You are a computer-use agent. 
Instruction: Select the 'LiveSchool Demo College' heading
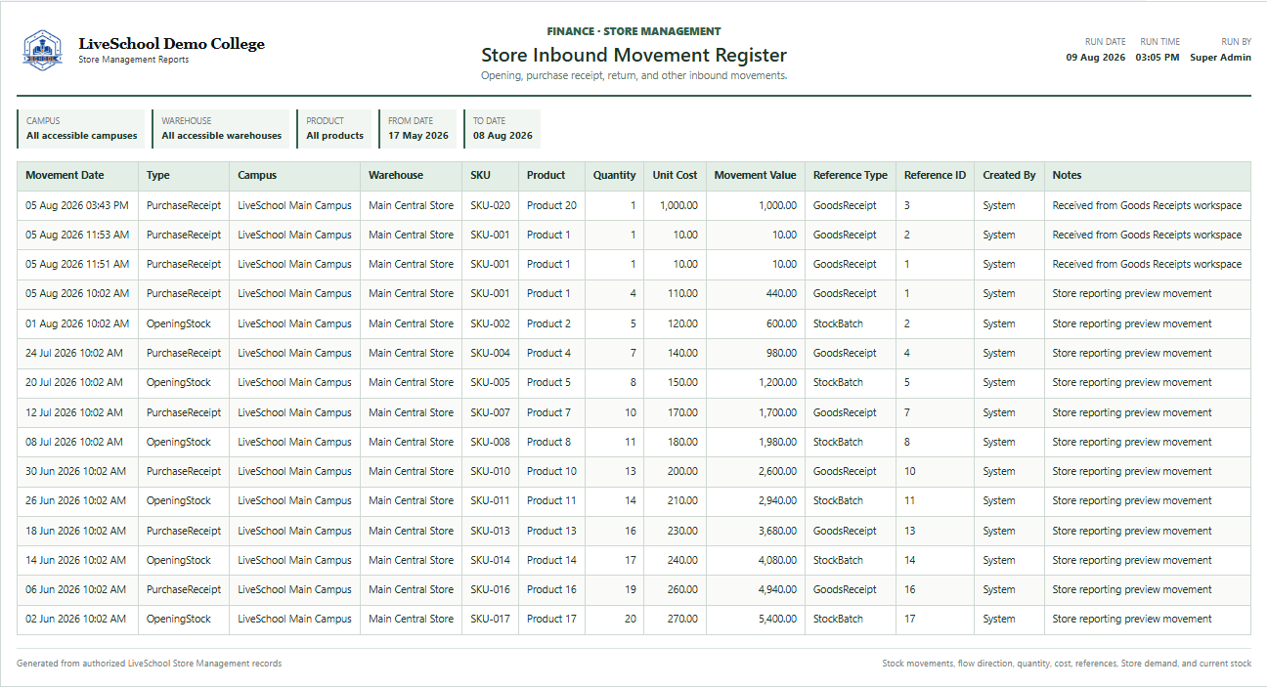tap(171, 44)
